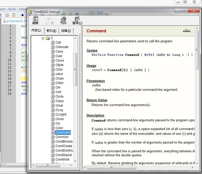Click tree scroll down arrow

pyautogui.click(x=75, y=161)
